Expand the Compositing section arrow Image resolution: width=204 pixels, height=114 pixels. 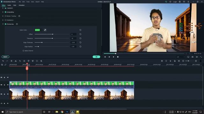pos(3,12)
